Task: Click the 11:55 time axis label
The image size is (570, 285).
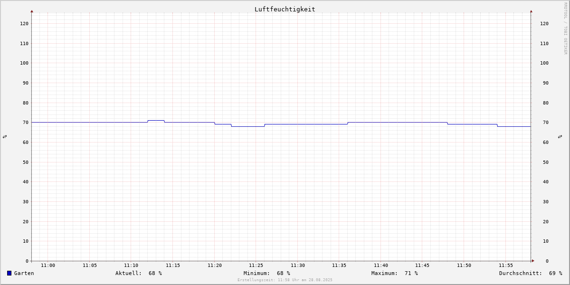Action: (506, 266)
